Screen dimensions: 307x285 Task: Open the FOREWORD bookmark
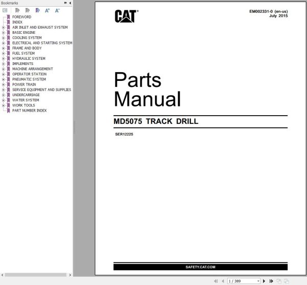(x=21, y=17)
